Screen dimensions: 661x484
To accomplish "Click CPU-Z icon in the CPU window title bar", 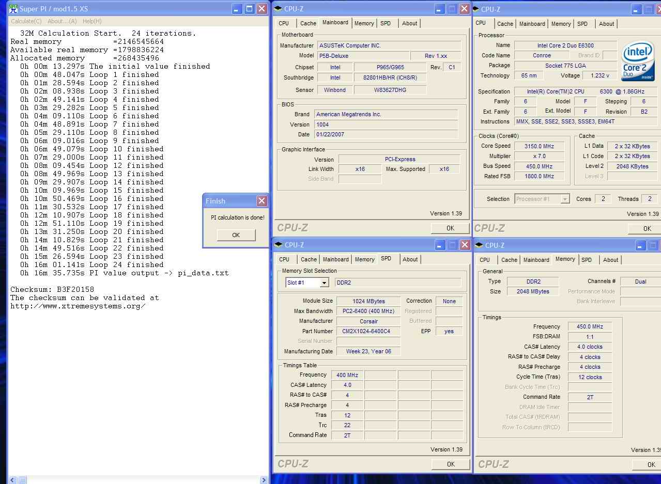I will click(476, 9).
